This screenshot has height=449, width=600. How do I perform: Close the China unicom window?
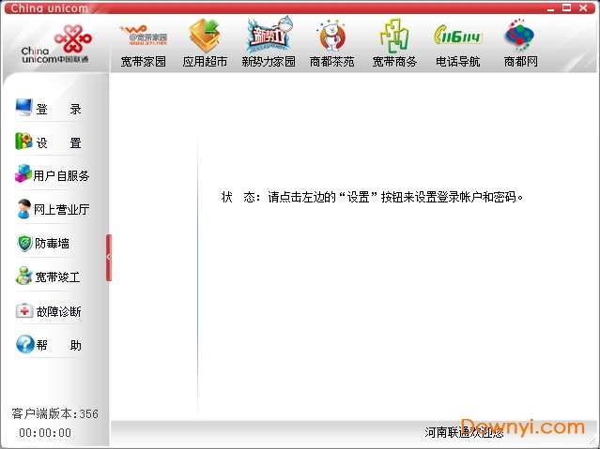[x=583, y=7]
